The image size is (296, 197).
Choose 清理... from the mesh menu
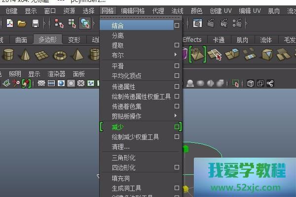pyautogui.click(x=121, y=147)
